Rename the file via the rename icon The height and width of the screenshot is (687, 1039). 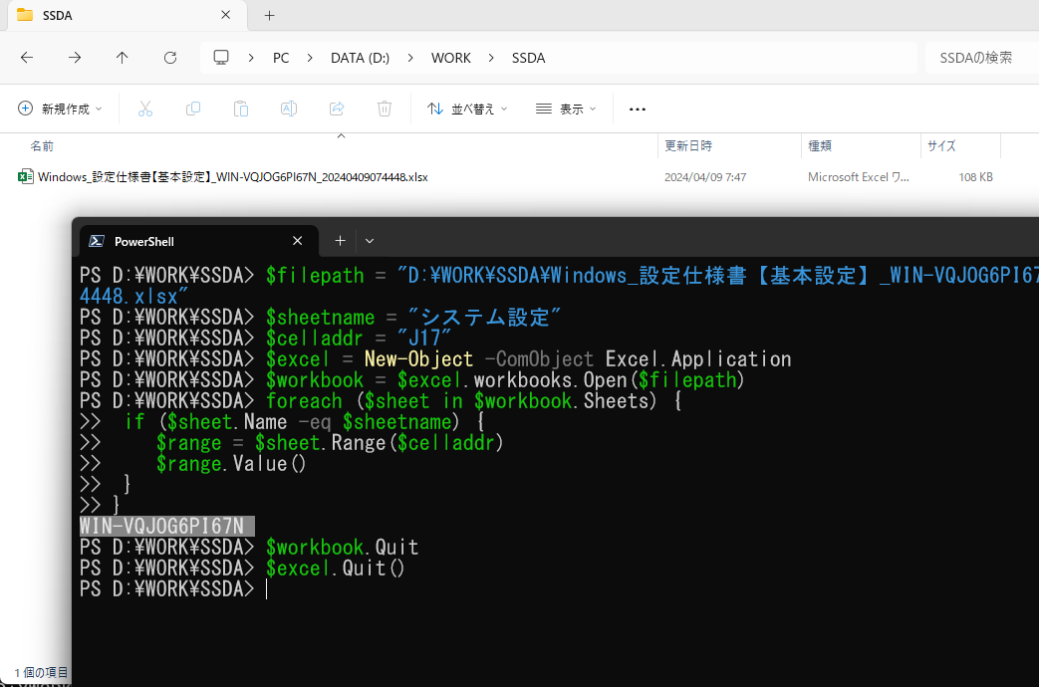pos(288,109)
